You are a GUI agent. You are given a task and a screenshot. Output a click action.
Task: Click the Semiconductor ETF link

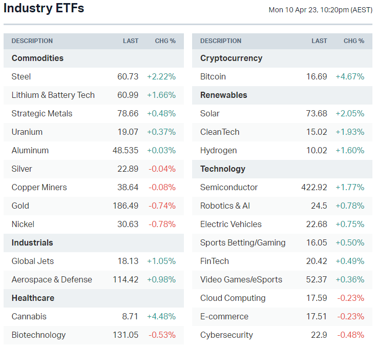coord(228,187)
